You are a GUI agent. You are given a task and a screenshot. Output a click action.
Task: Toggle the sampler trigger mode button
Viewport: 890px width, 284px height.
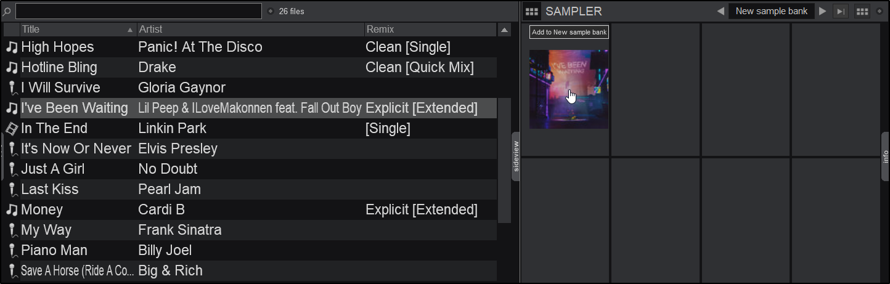[840, 11]
